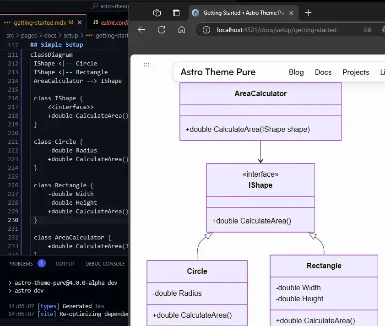Click 'class AreaCalculator {' code line
The image size is (385, 326).
pyautogui.click(x=72, y=237)
